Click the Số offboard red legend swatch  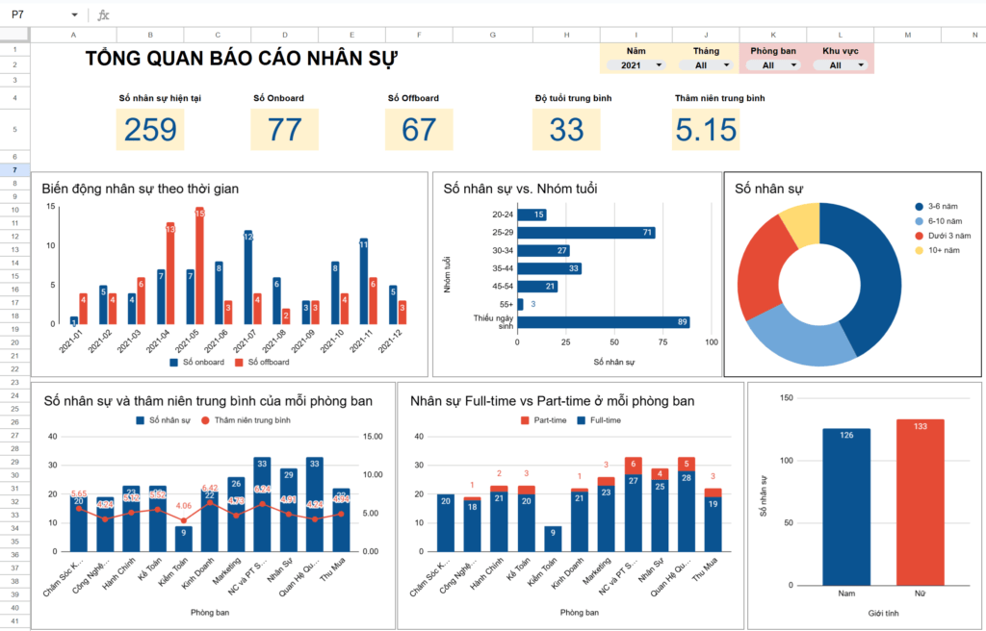tap(239, 363)
